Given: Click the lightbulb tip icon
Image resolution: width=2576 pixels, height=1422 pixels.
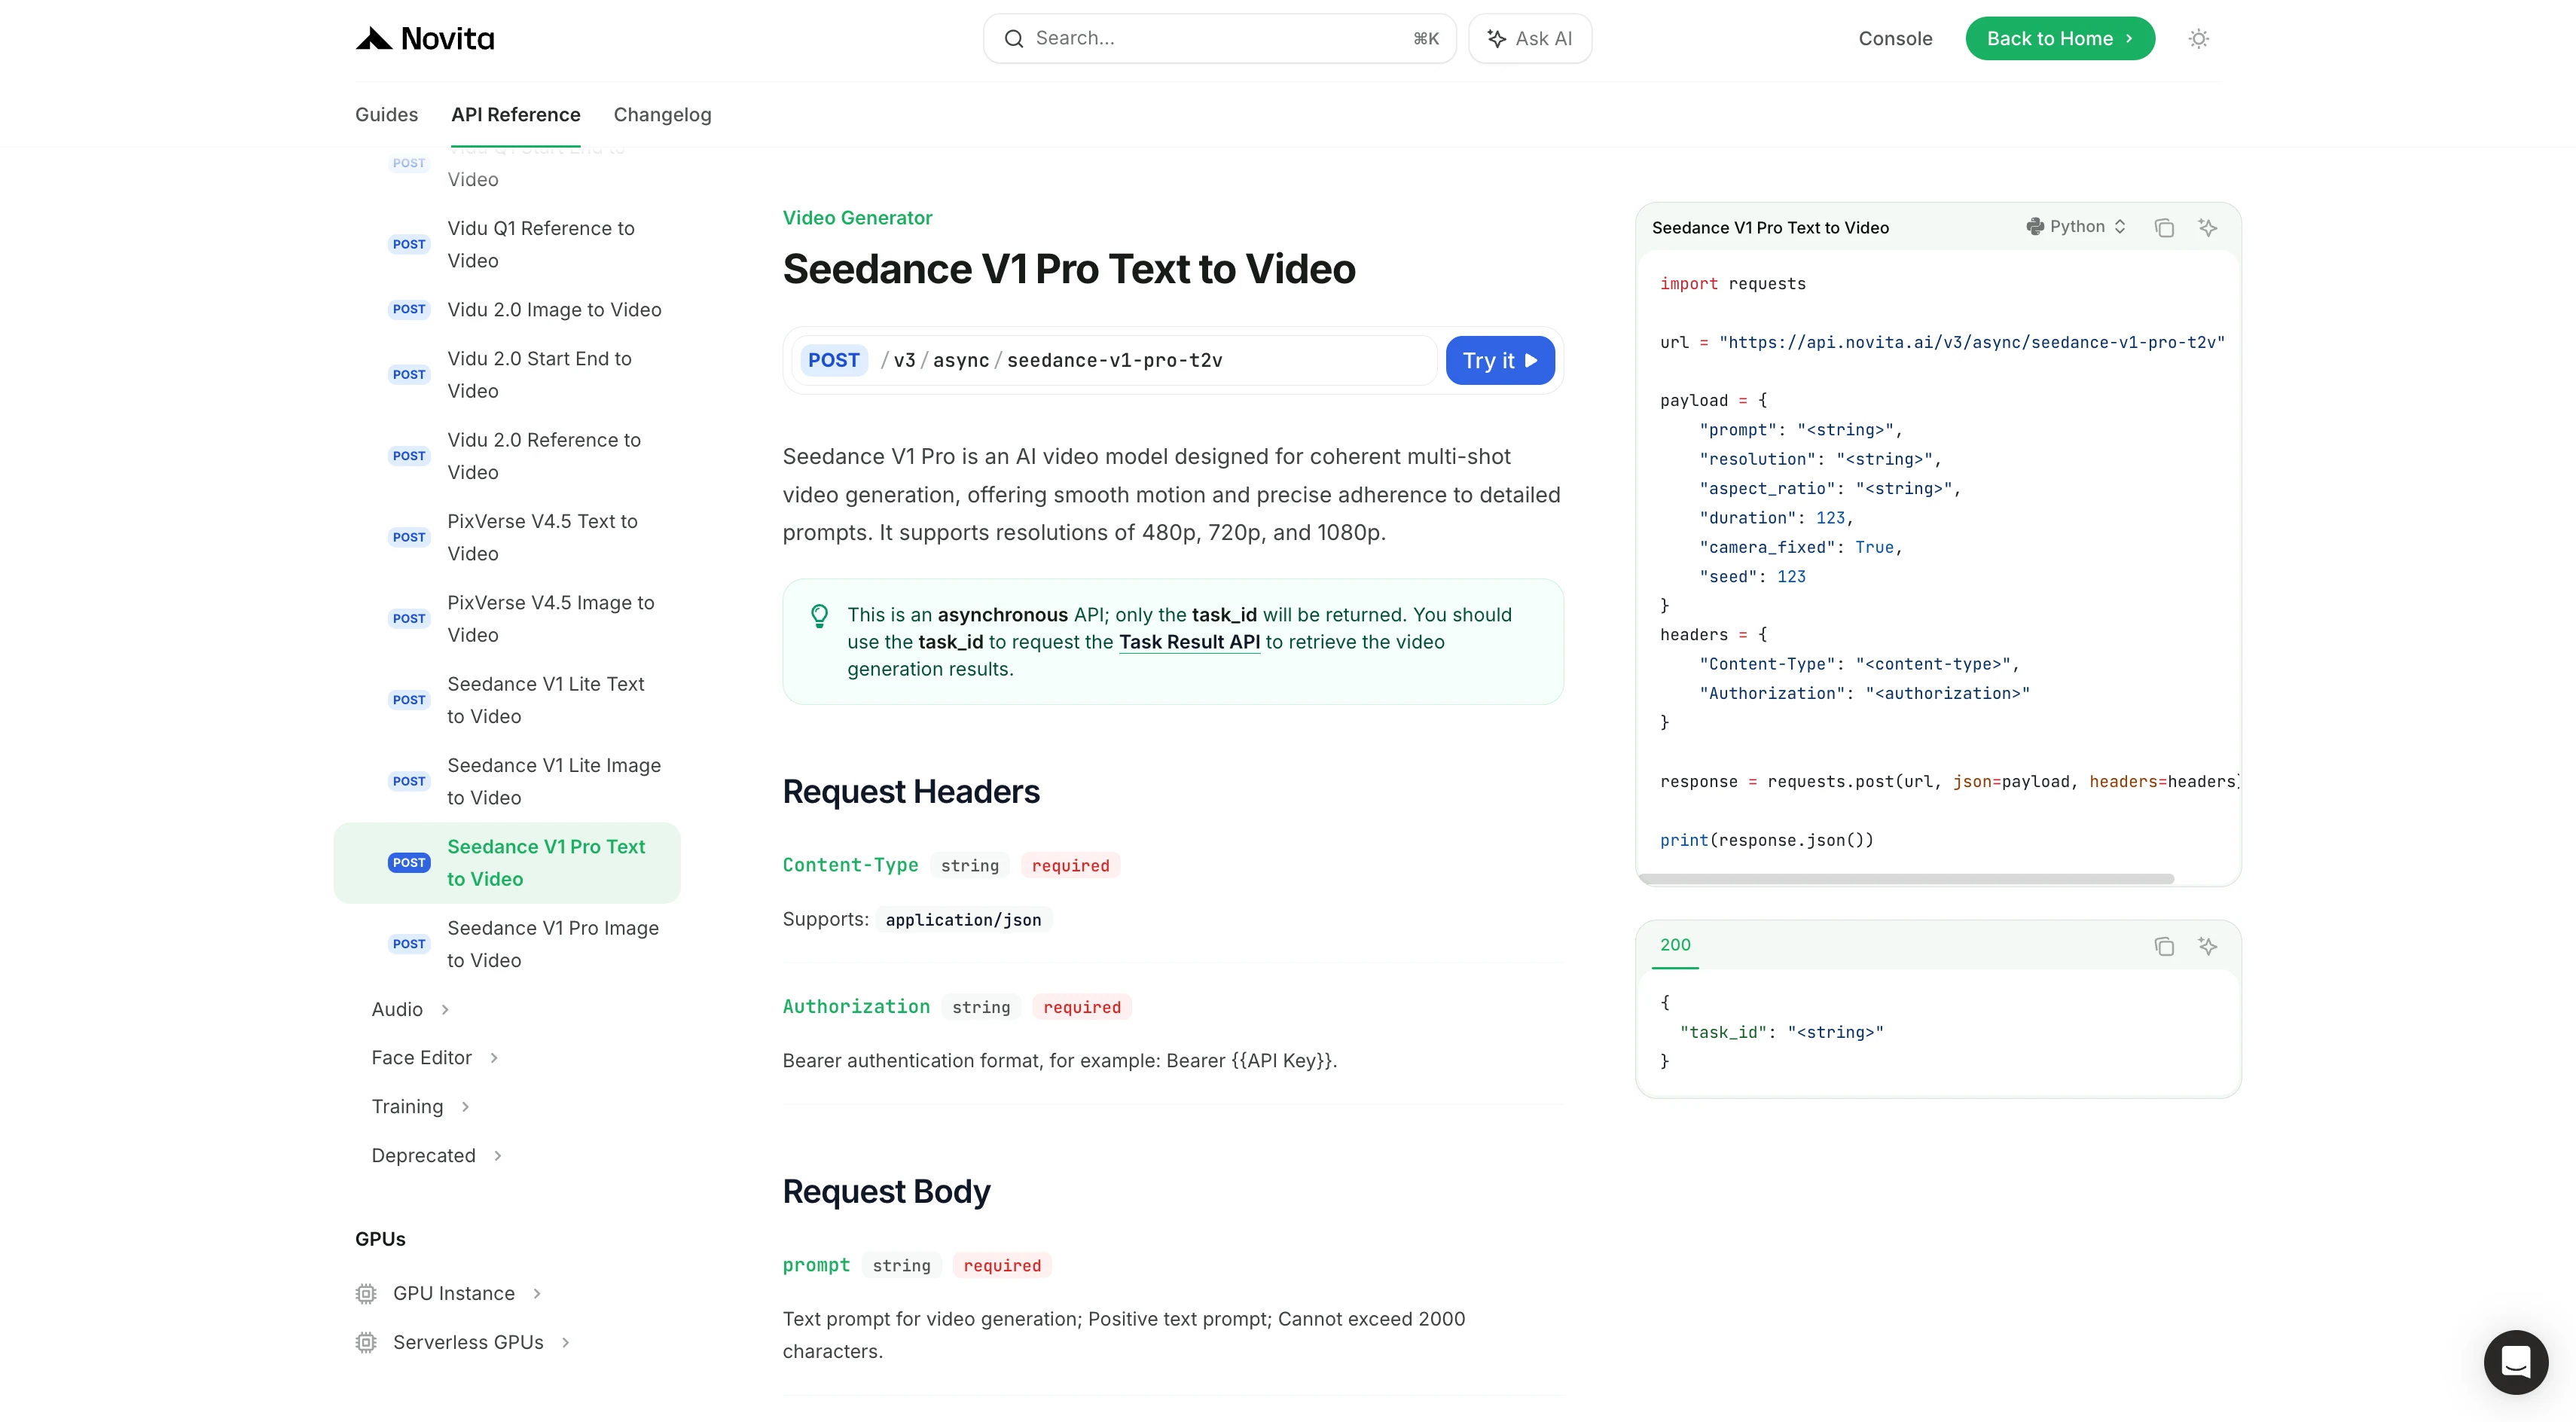Looking at the screenshot, I should (819, 616).
